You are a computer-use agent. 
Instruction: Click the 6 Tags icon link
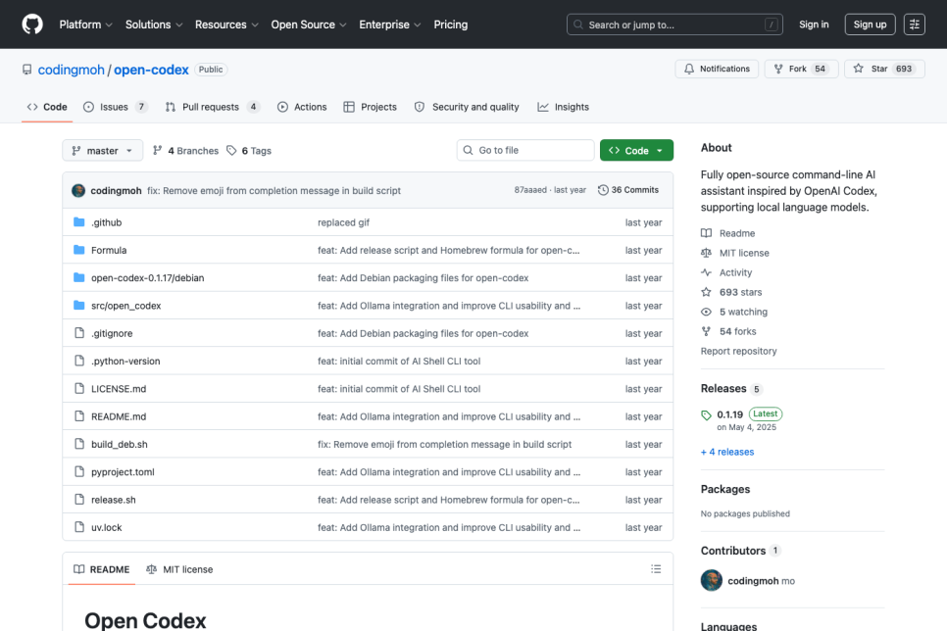pyautogui.click(x=231, y=150)
